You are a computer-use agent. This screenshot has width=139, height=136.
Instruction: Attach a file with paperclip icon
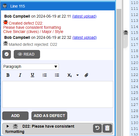pos(86,75)
